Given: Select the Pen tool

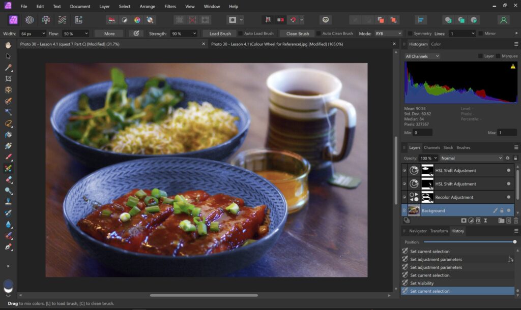Looking at the screenshot, I should (x=8, y=246).
